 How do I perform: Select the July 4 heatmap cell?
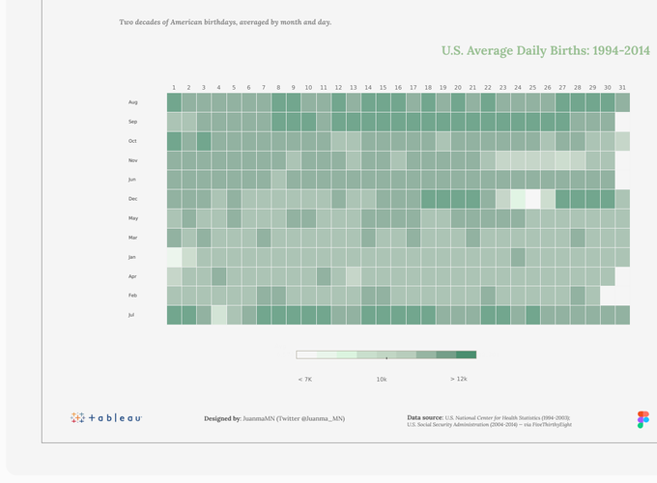click(219, 315)
